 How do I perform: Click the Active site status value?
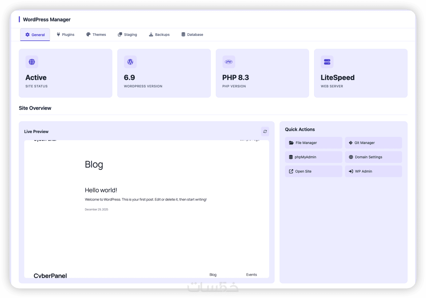point(36,77)
